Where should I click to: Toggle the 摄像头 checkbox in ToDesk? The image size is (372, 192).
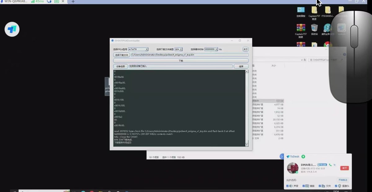click(x=336, y=186)
